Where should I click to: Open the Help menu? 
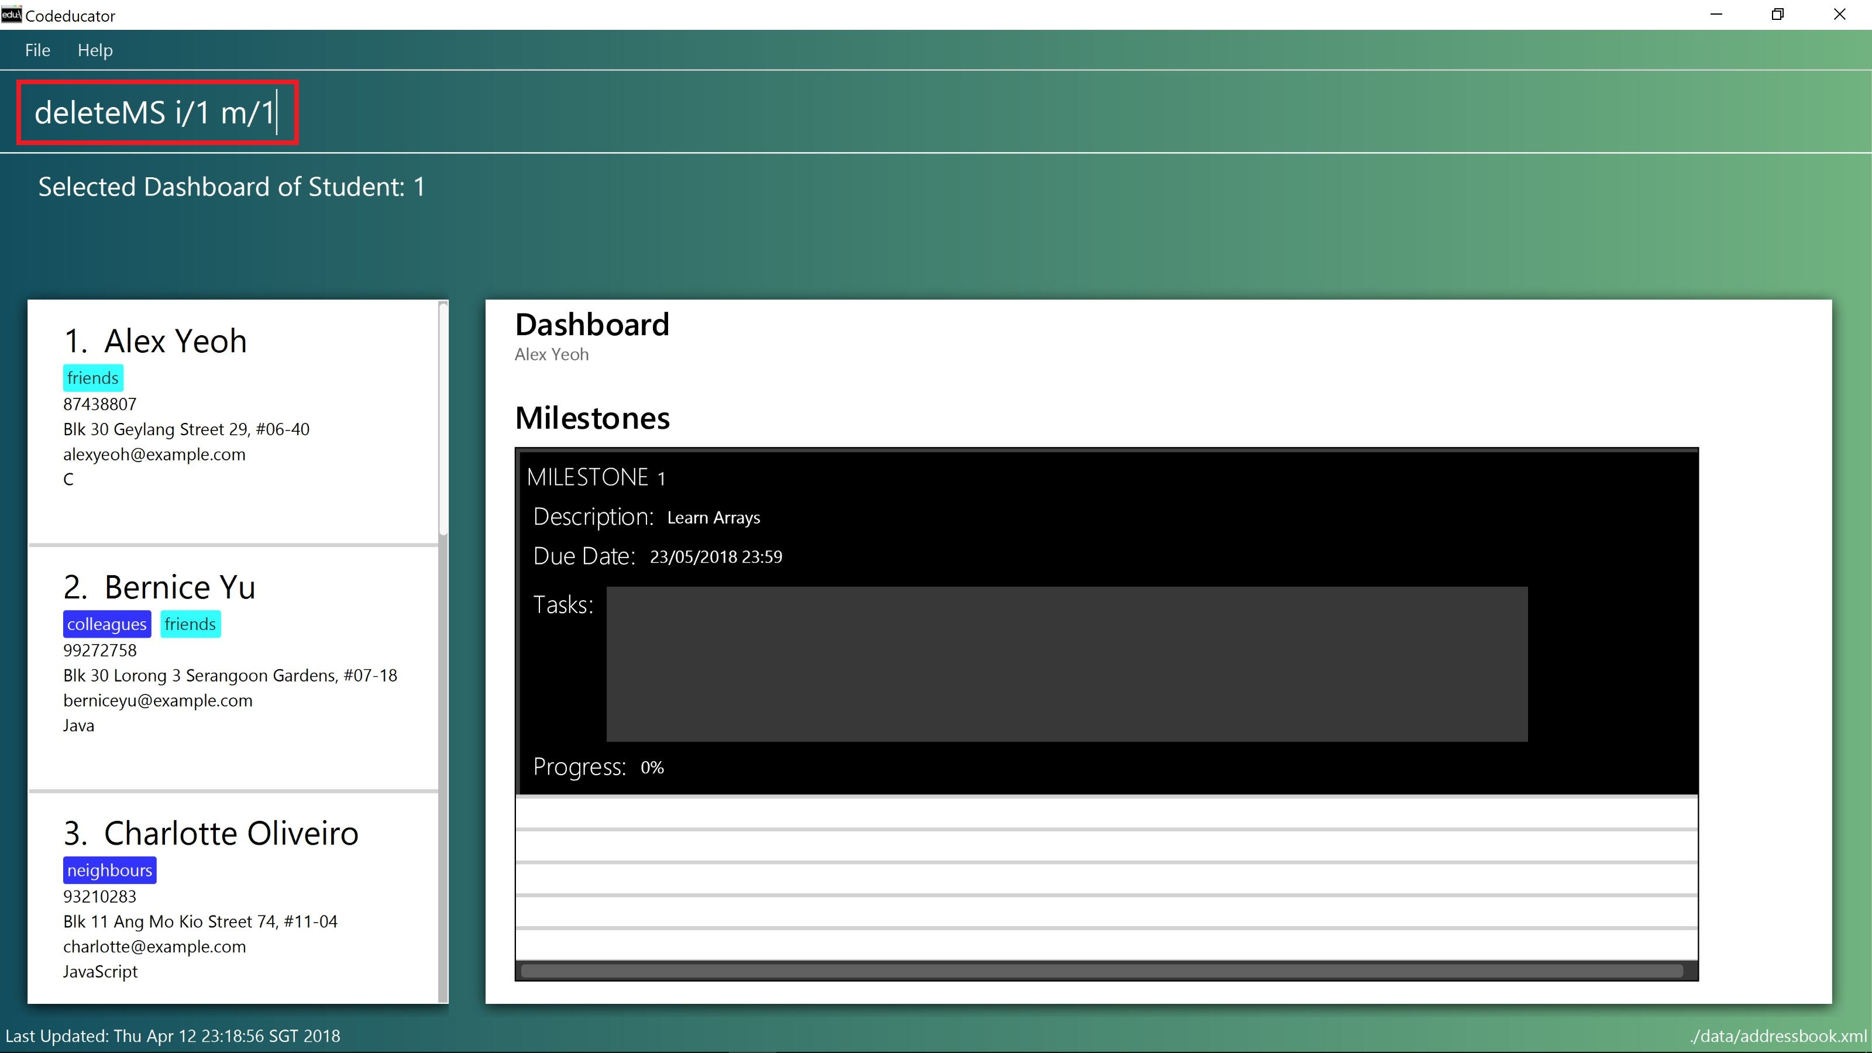click(x=95, y=50)
